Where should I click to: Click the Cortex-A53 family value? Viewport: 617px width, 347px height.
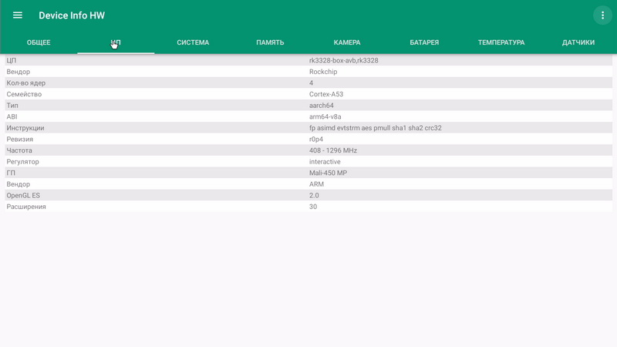326,94
